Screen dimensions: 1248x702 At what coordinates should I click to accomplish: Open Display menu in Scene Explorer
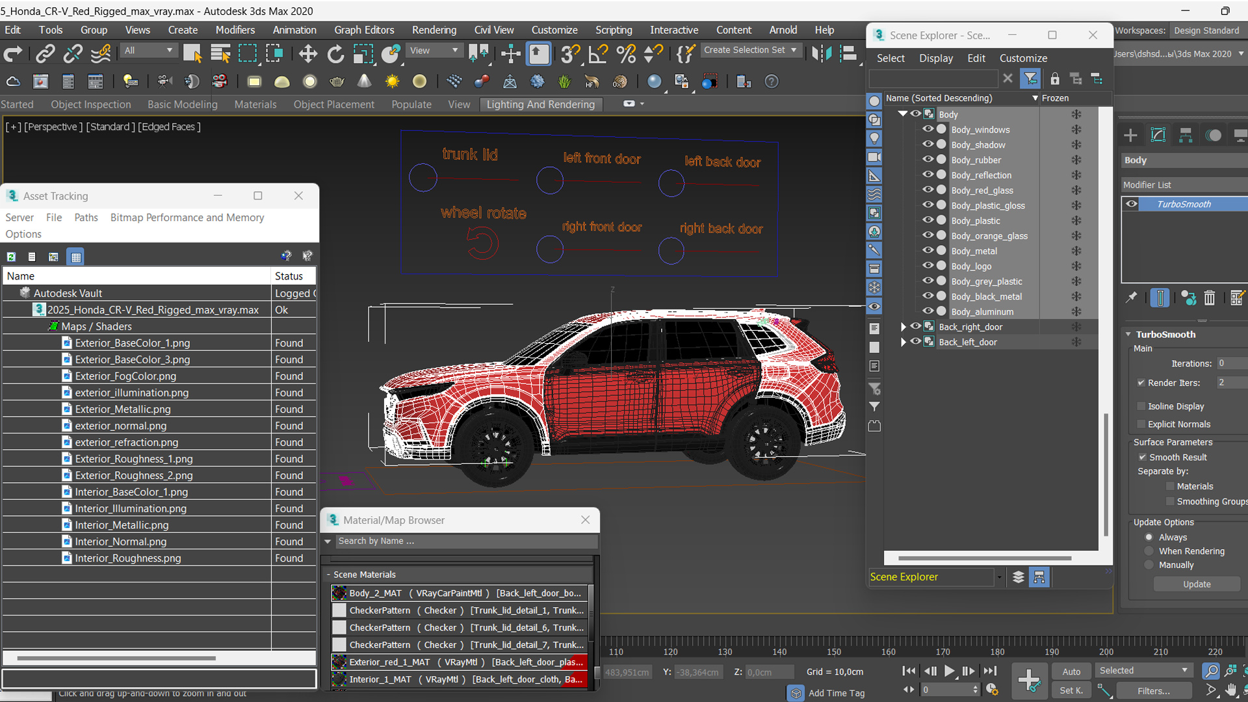point(936,58)
